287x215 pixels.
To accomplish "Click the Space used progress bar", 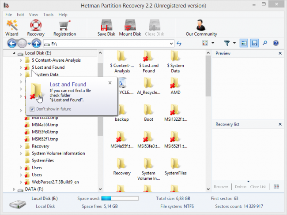I will tap(120, 198).
